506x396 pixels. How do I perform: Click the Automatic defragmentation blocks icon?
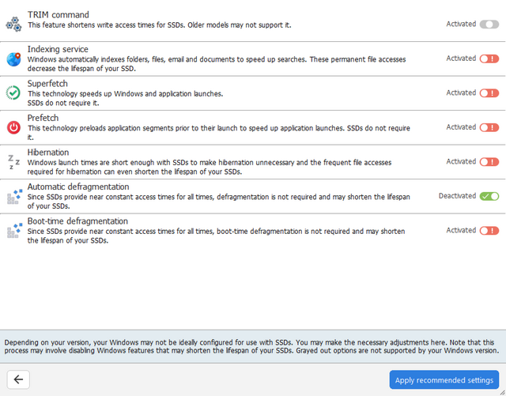pos(13,196)
